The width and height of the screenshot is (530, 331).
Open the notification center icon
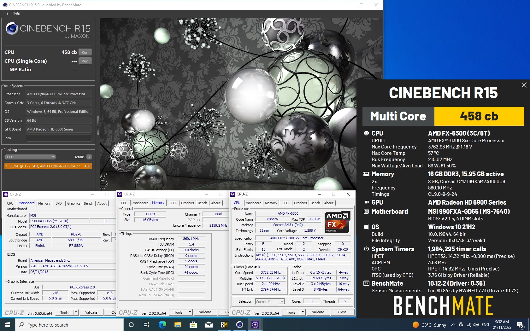[x=521, y=325]
